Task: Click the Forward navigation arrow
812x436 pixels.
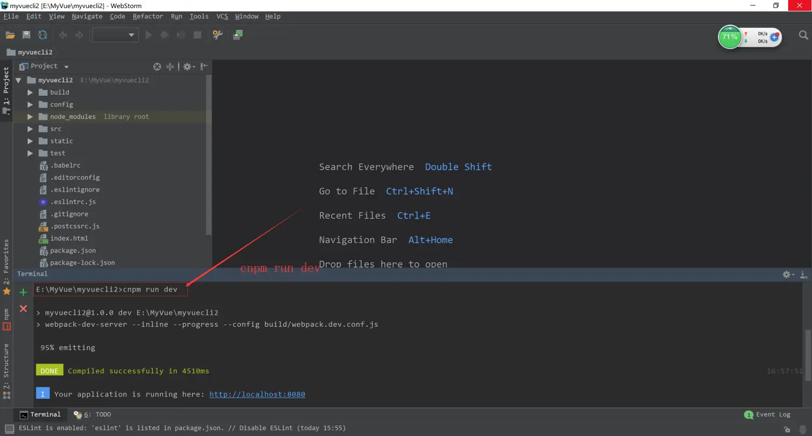Action: pos(79,35)
